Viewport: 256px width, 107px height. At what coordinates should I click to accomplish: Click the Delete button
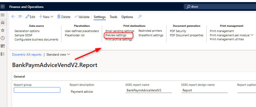(64, 17)
